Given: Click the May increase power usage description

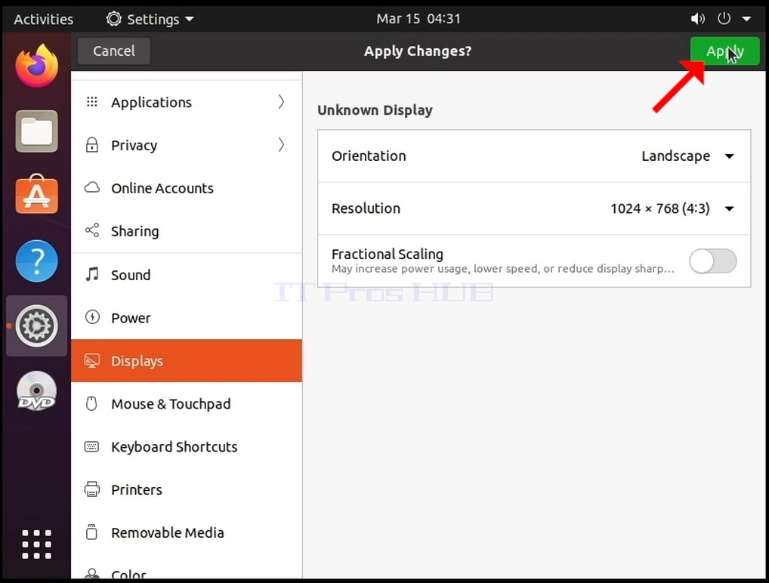Looking at the screenshot, I should click(502, 269).
